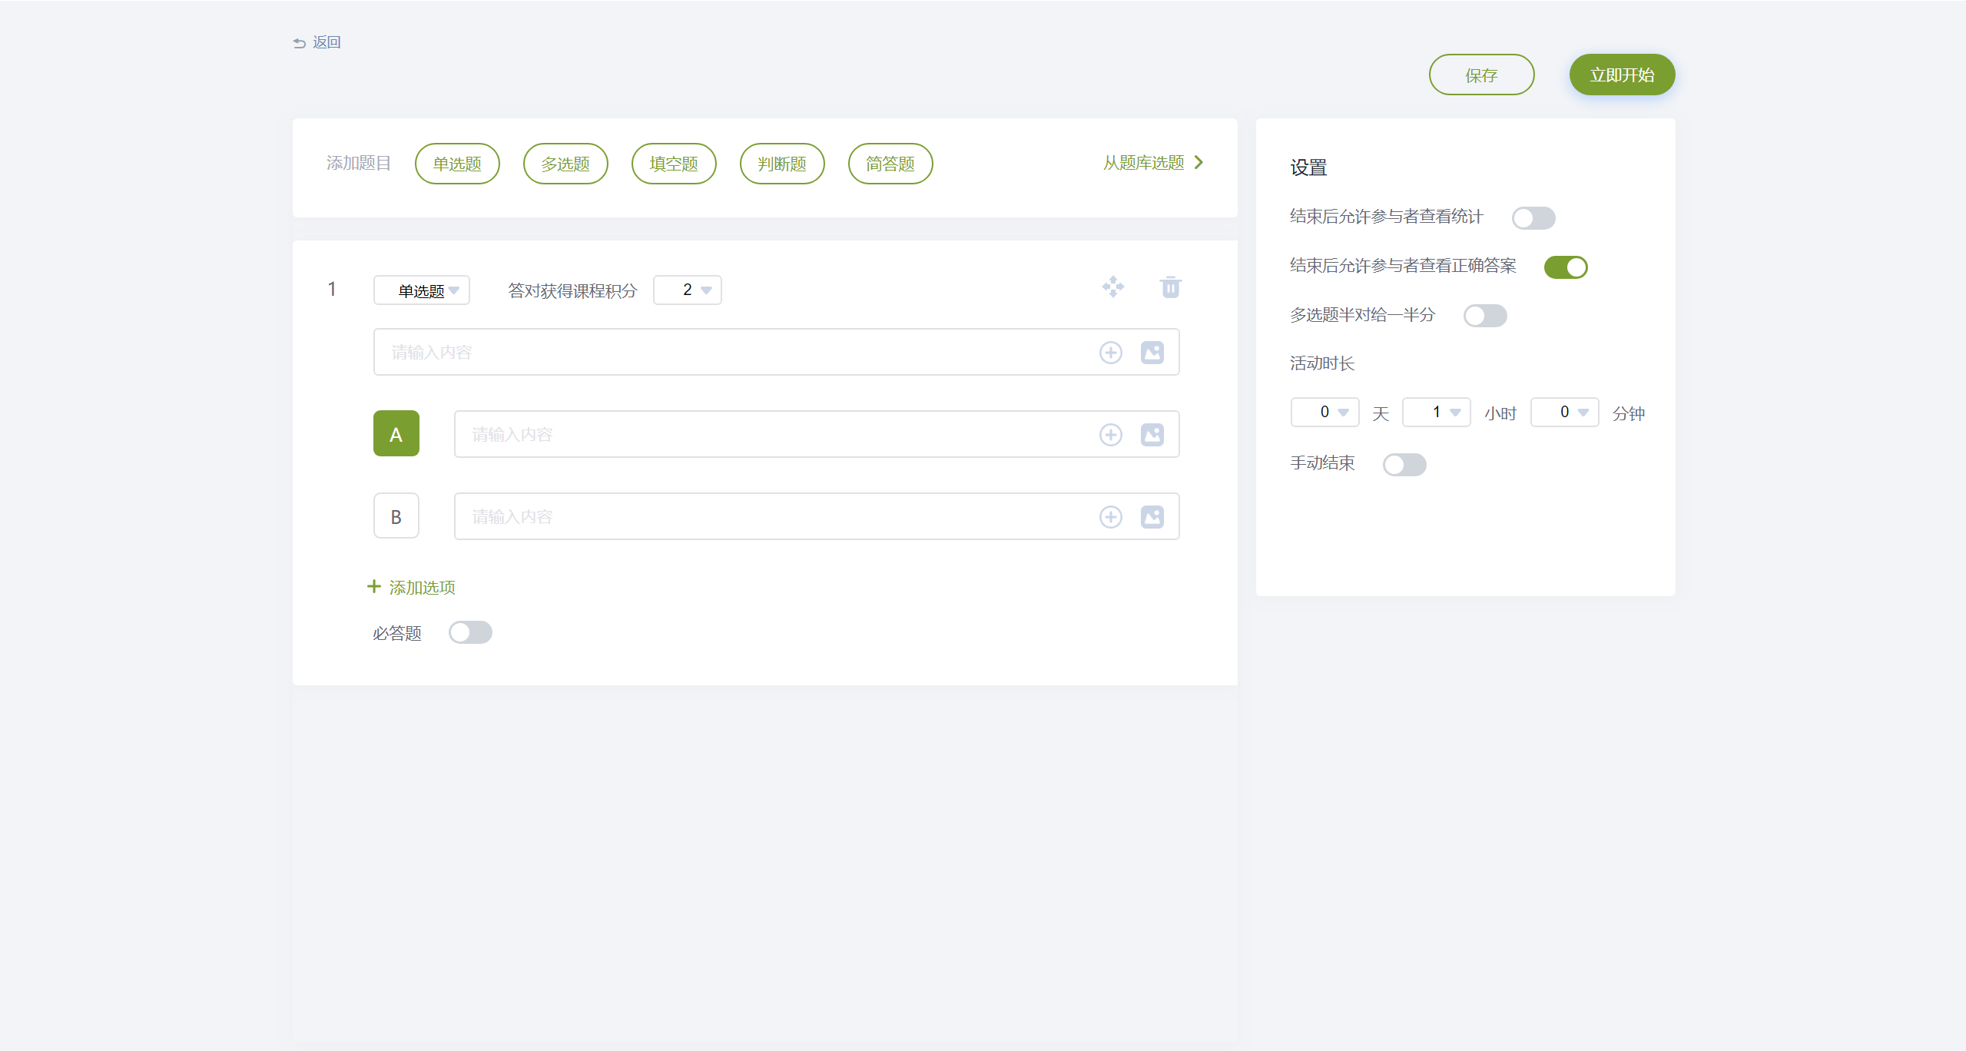Click the move/drag icon for question 1
The image size is (1966, 1051).
point(1112,287)
